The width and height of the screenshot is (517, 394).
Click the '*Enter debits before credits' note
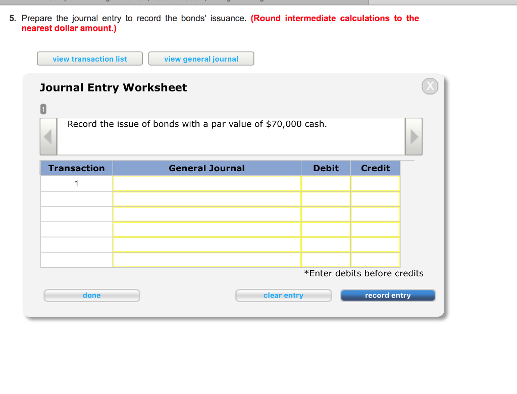coord(364,274)
